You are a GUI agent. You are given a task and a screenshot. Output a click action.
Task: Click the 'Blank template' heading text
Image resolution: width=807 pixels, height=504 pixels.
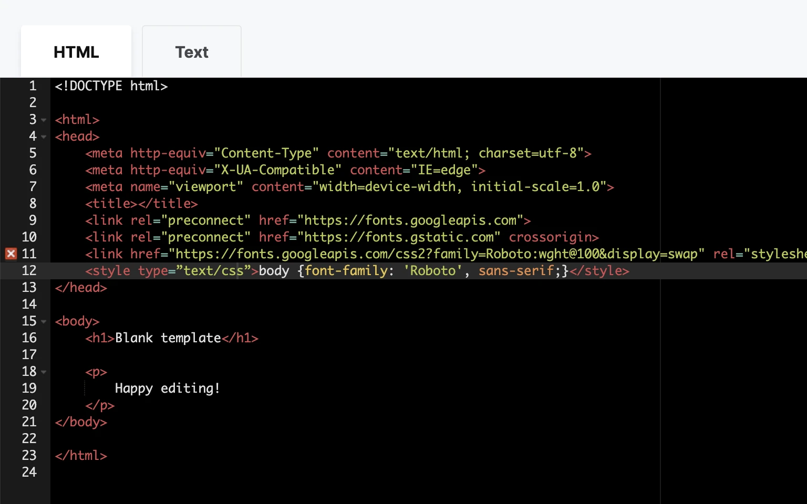tap(168, 338)
